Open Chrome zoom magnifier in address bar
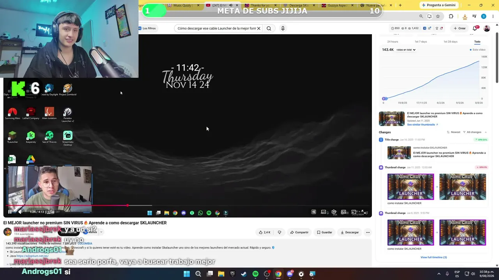The width and height of the screenshot is (499, 280). click(421, 16)
